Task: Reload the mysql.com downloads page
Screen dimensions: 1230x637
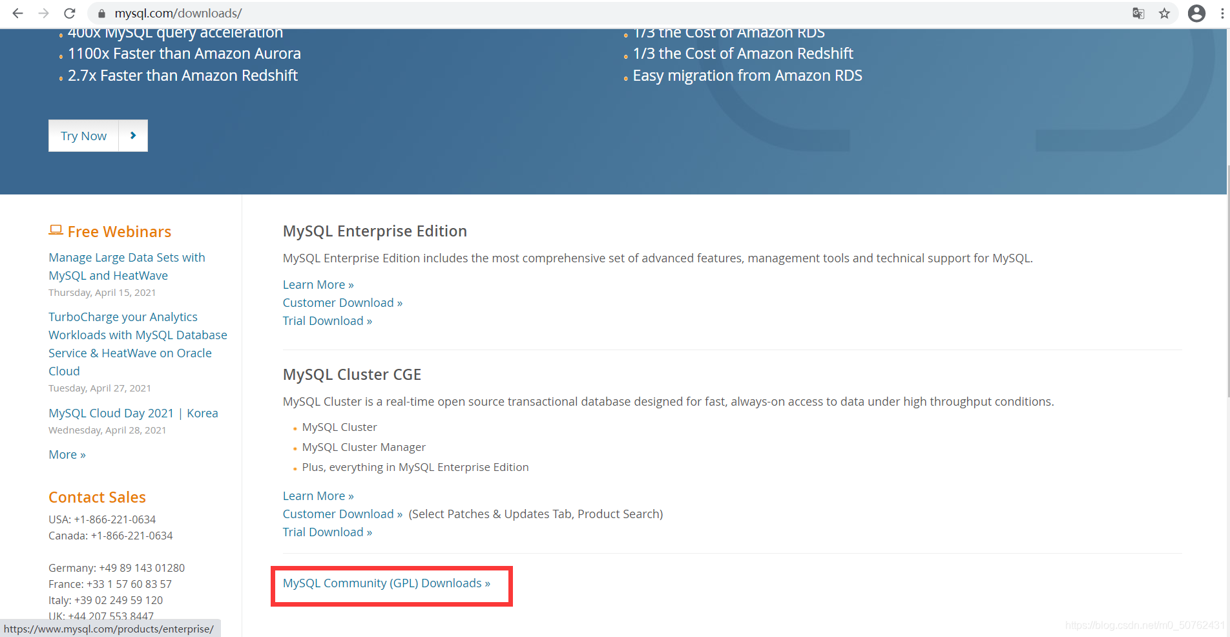Action: point(70,13)
